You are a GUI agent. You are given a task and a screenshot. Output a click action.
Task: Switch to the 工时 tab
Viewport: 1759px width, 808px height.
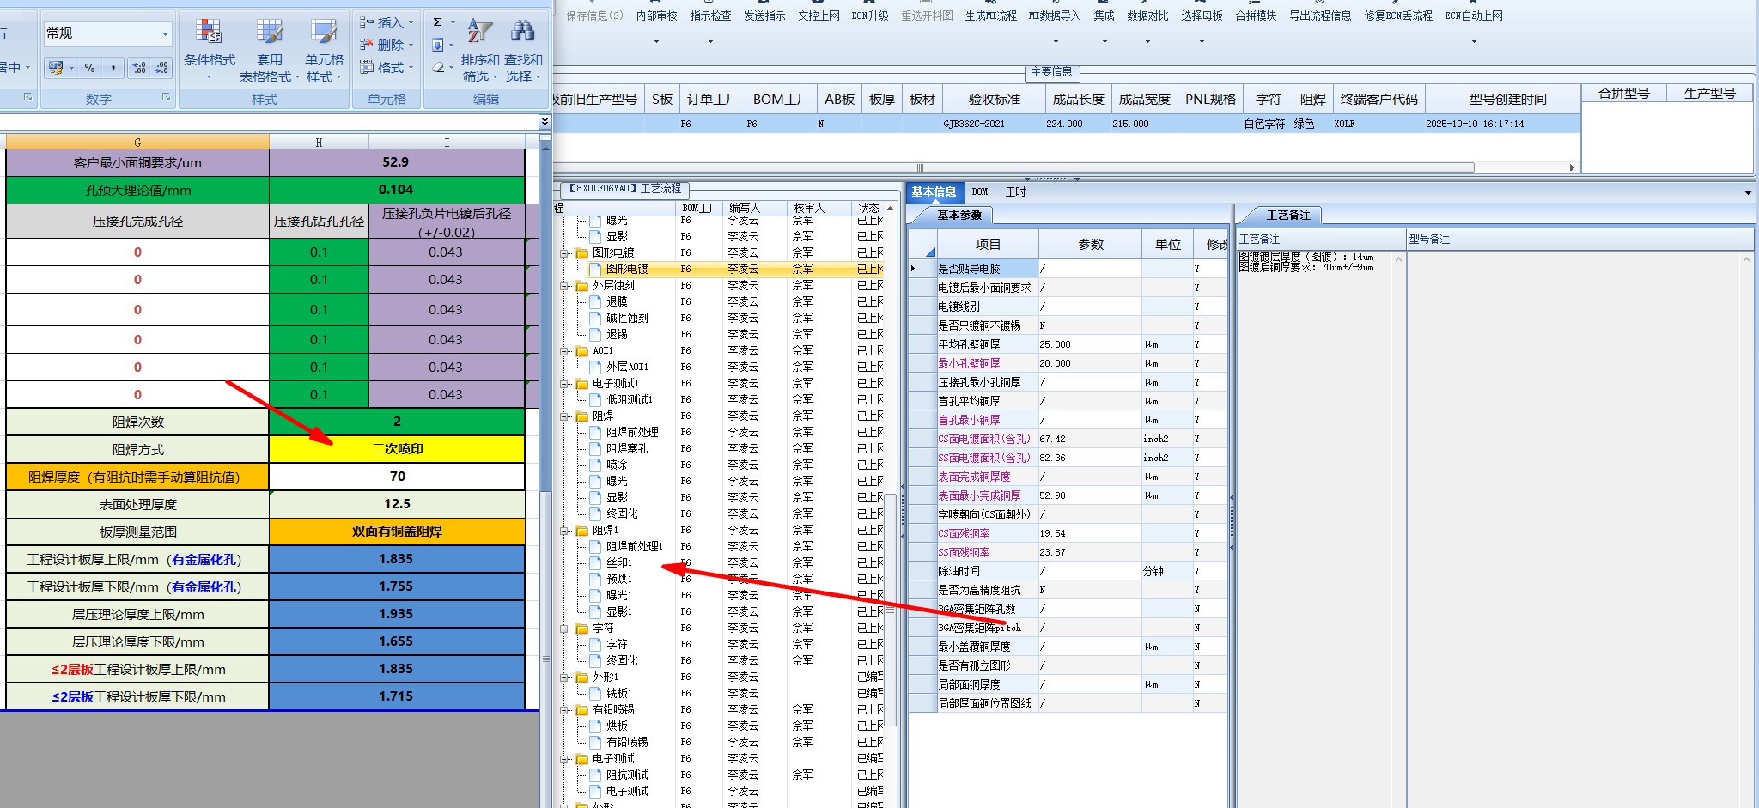tap(1016, 192)
